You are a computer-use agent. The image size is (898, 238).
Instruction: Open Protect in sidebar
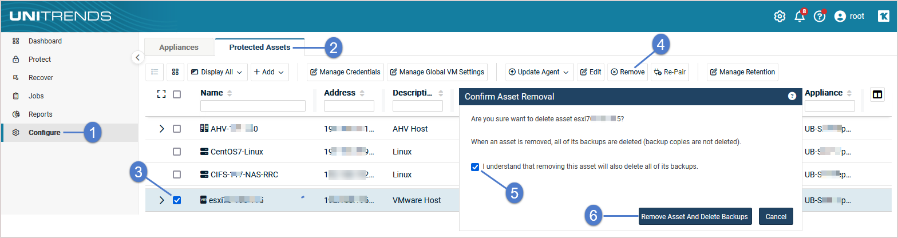[x=39, y=59]
